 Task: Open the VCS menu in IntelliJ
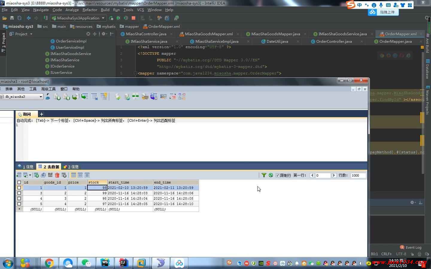140,10
